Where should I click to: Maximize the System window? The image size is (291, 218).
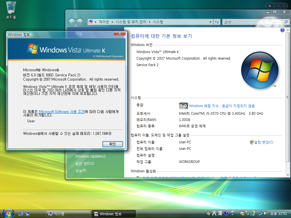click(275, 12)
